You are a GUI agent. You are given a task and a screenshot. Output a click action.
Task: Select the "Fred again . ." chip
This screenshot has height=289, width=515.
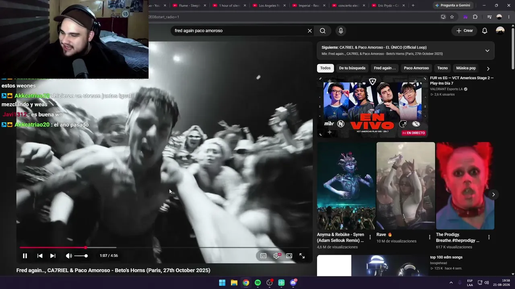pyautogui.click(x=385, y=68)
